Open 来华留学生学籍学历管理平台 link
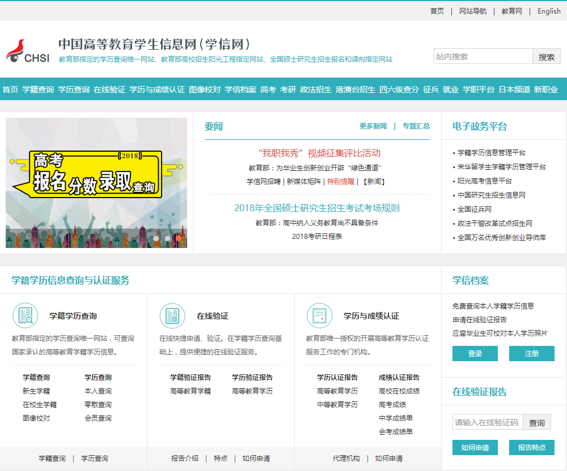This screenshot has height=471, width=567. pos(502,167)
